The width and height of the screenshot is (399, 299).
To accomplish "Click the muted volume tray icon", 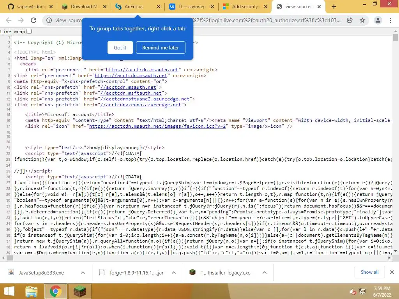I will pyautogui.click(x=353, y=292).
